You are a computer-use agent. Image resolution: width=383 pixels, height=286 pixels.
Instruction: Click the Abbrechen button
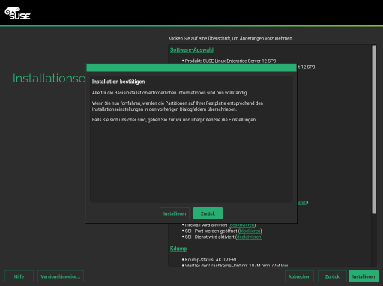[299, 276]
